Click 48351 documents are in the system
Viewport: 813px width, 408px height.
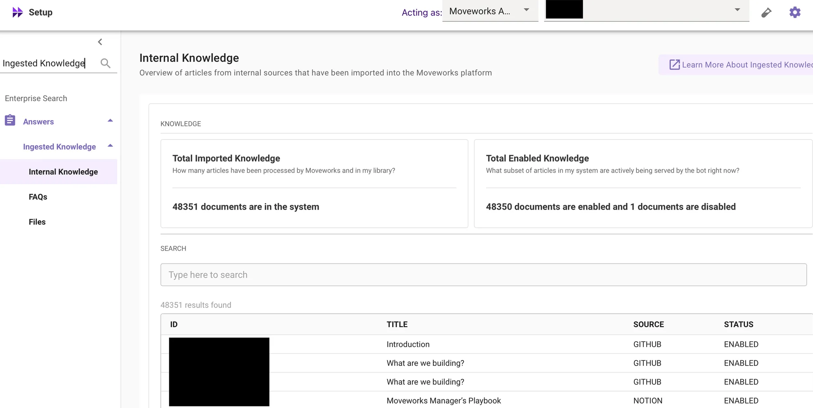(x=246, y=207)
